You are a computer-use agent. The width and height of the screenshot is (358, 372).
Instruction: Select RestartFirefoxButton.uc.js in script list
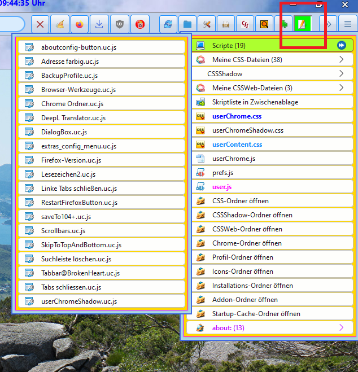(x=79, y=203)
